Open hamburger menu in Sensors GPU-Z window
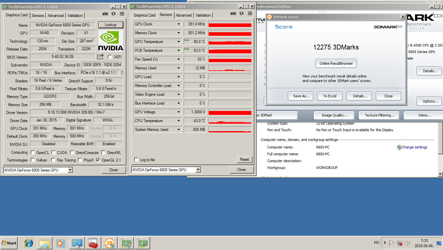 [x=250, y=14]
